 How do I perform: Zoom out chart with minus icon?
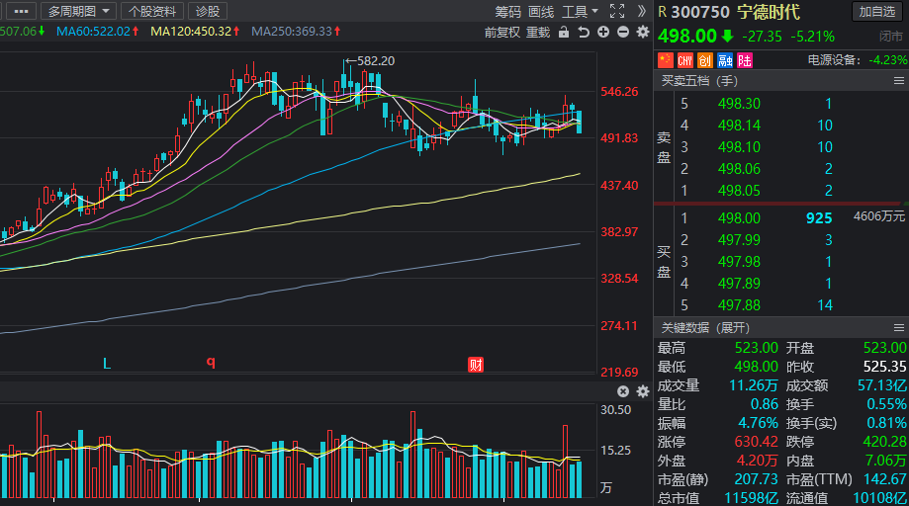pos(623,32)
